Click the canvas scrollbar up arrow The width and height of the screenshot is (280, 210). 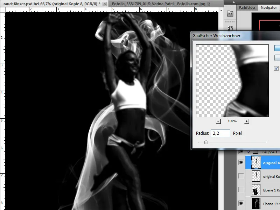(x=221, y=10)
